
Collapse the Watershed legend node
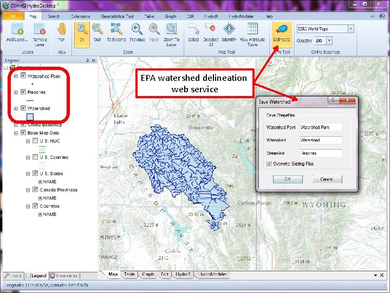[x=16, y=109]
